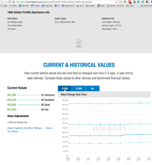Go back with the browser back arrow
Viewport: 152px width, 165px height.
pos(2,2)
